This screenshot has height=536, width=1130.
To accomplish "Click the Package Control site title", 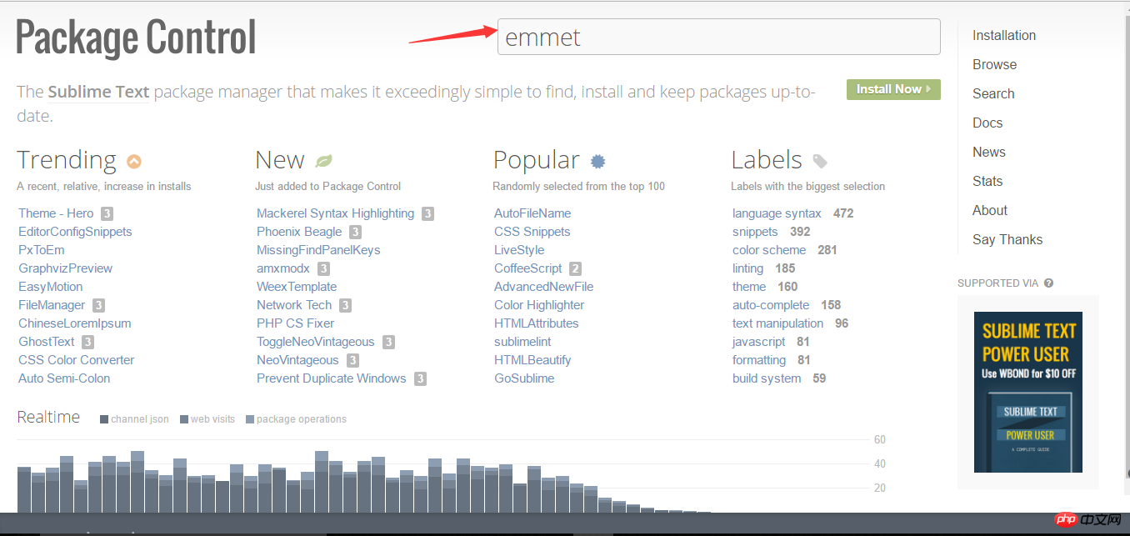I will tap(136, 38).
